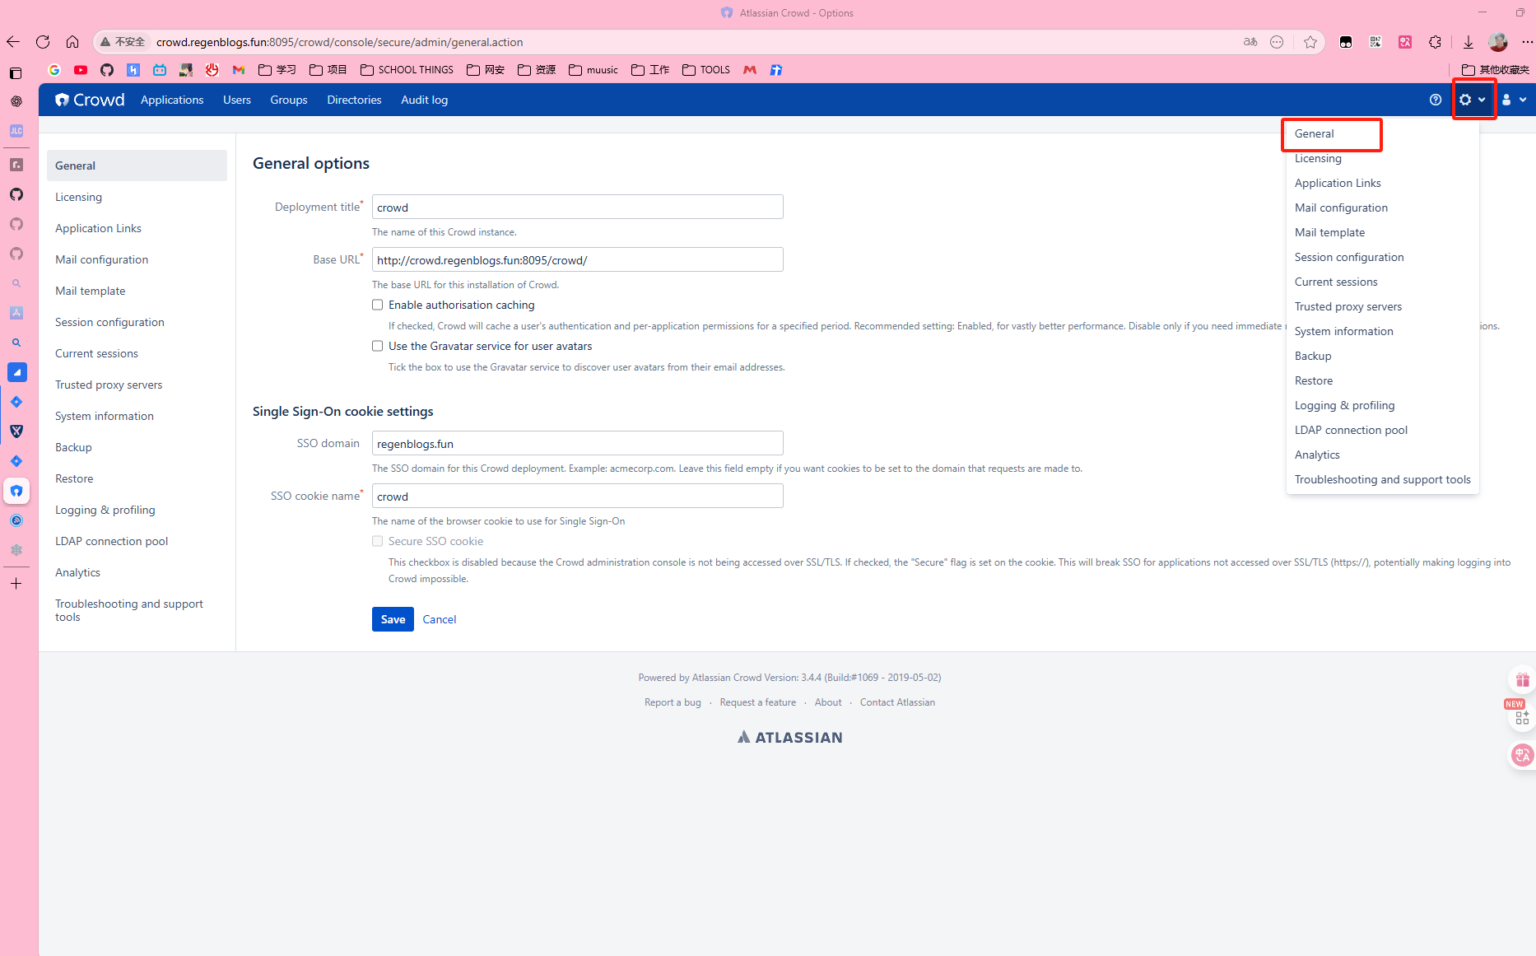The height and width of the screenshot is (956, 1536).
Task: Click the gift icon on the right edge
Action: tap(1522, 680)
